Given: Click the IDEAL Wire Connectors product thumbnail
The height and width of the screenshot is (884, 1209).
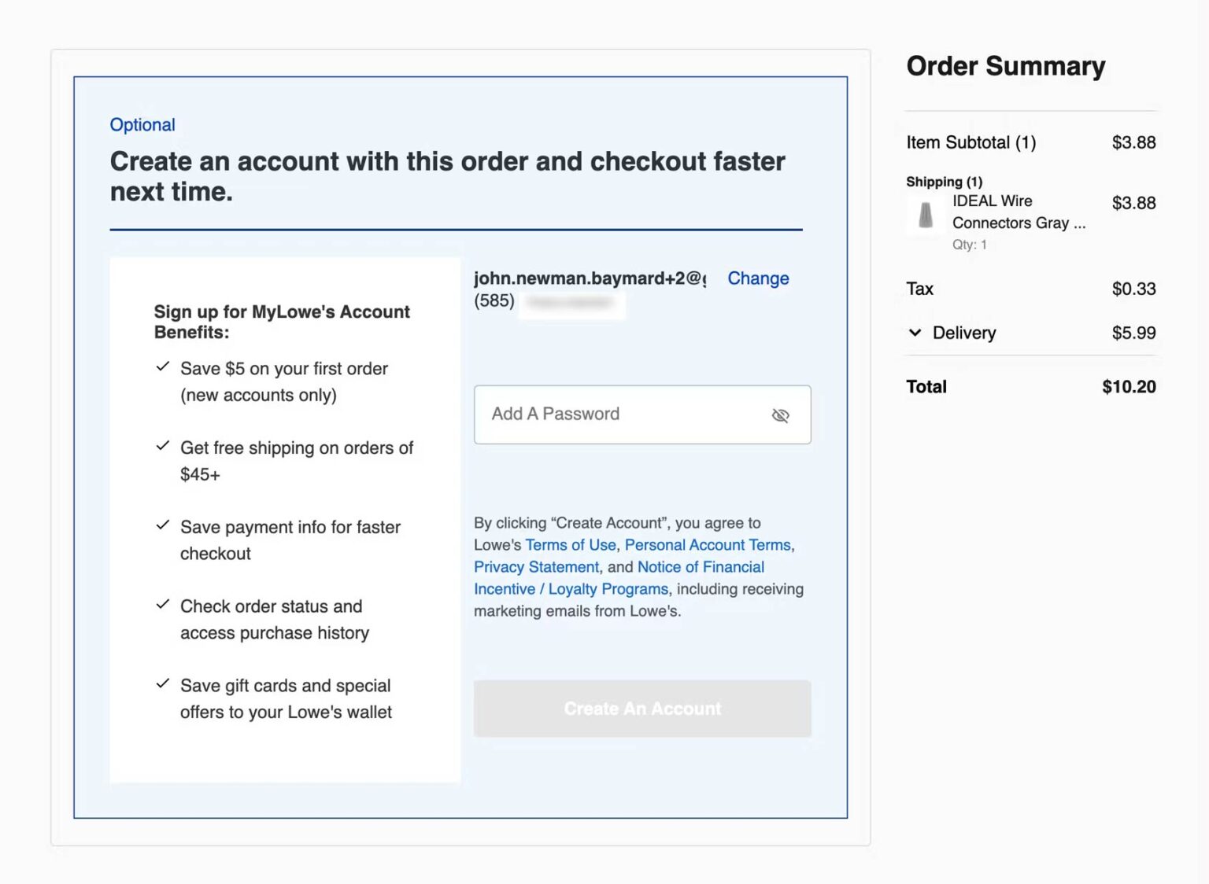Looking at the screenshot, I should [x=926, y=214].
